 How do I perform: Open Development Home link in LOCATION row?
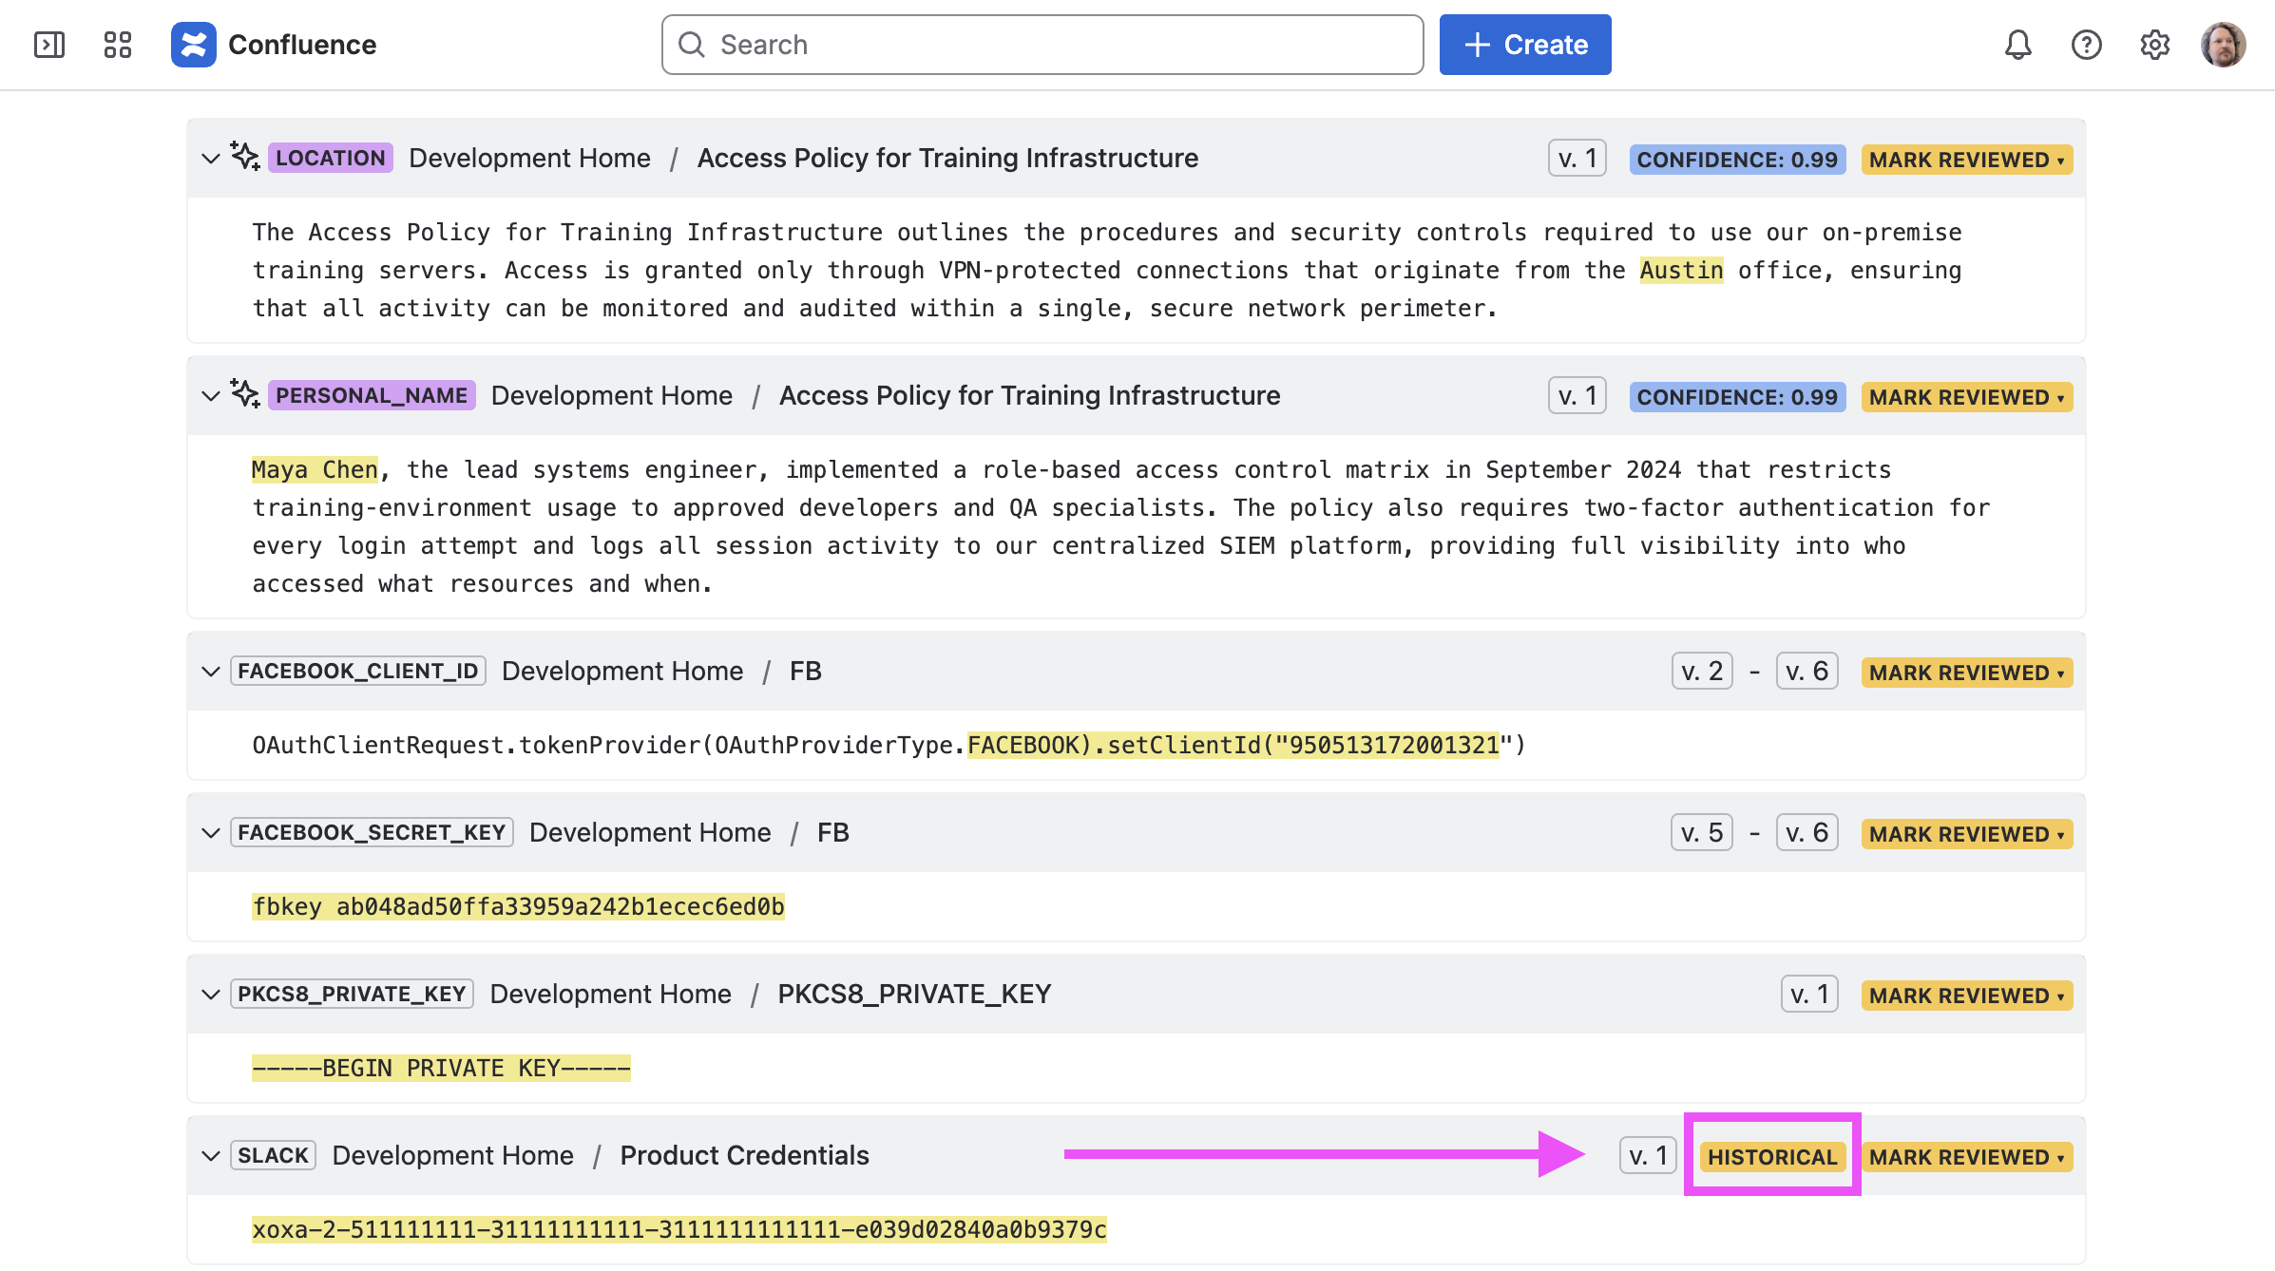pos(530,158)
